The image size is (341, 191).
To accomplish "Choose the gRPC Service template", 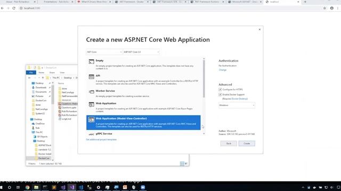I will (143, 134).
